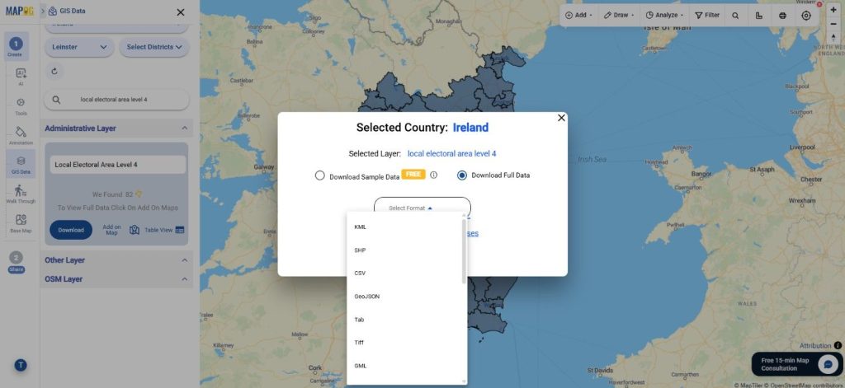Collapse the Administrative Layer section
Screen dimensions: 845x388
(184, 128)
